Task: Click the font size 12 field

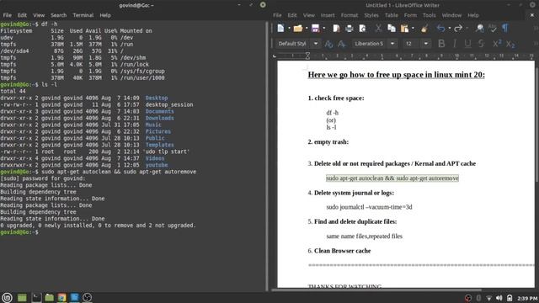Action: click(x=413, y=44)
